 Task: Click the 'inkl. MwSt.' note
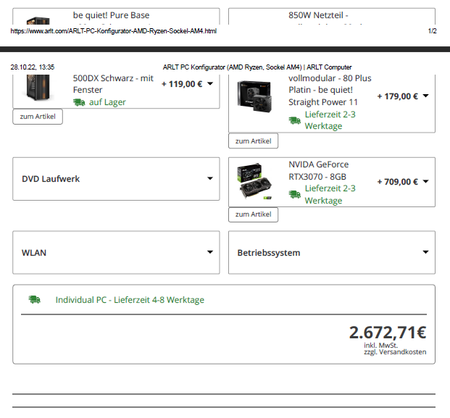pos(381,345)
